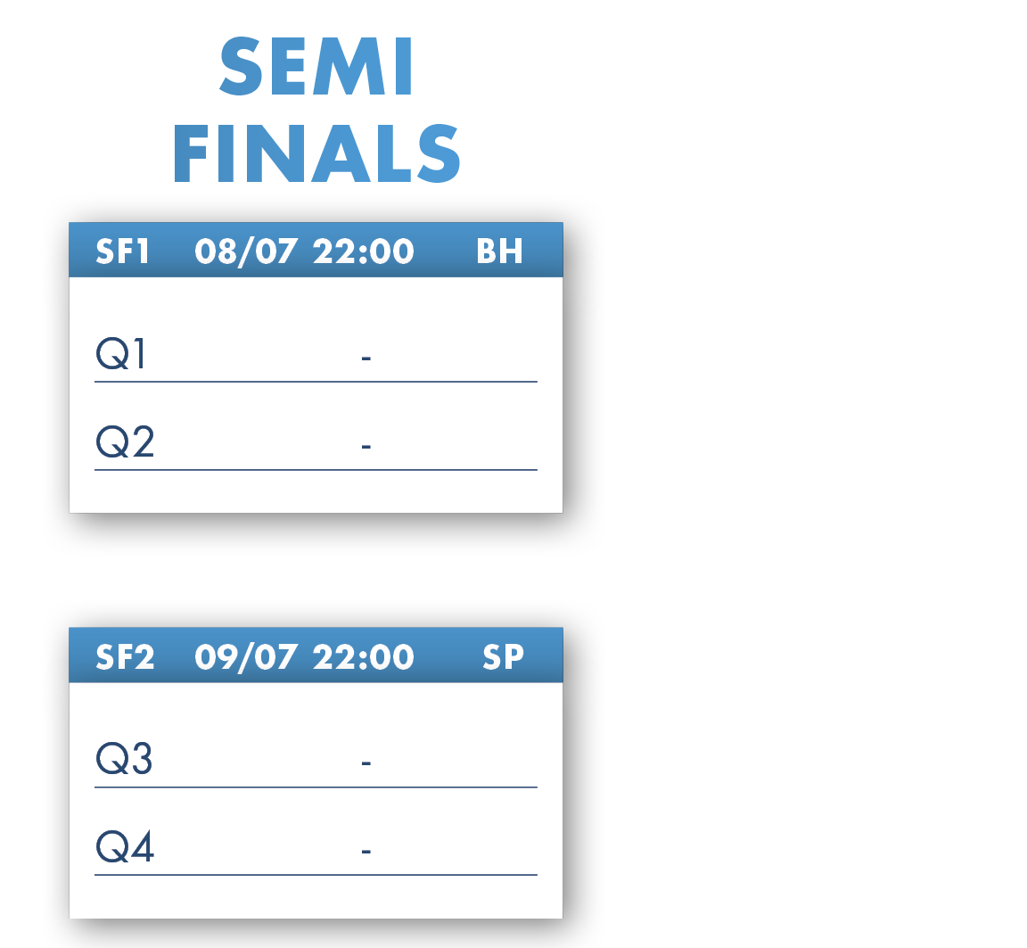Image resolution: width=1027 pixels, height=948 pixels.
Task: Click the BH venue label
Action: tap(500, 251)
